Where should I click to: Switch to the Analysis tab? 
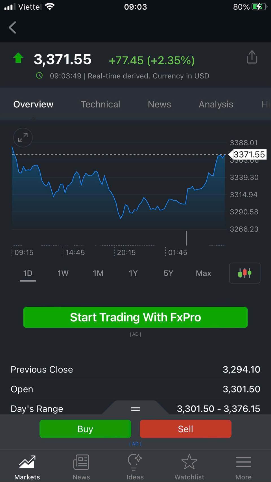point(216,104)
